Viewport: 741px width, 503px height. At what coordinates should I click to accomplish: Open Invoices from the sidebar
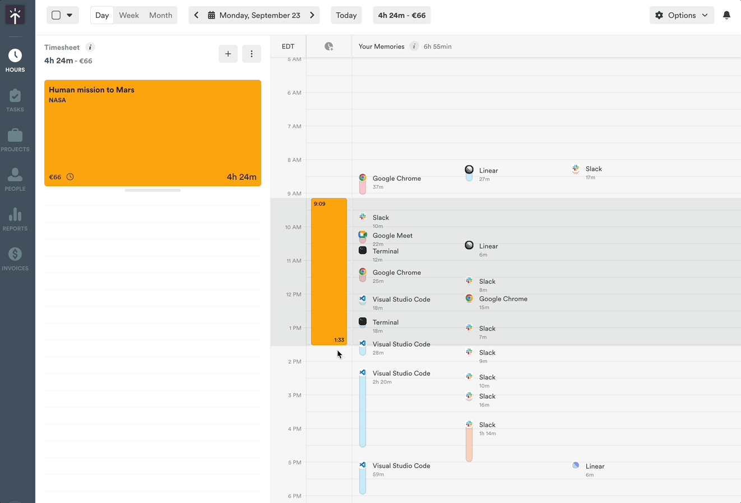[15, 259]
